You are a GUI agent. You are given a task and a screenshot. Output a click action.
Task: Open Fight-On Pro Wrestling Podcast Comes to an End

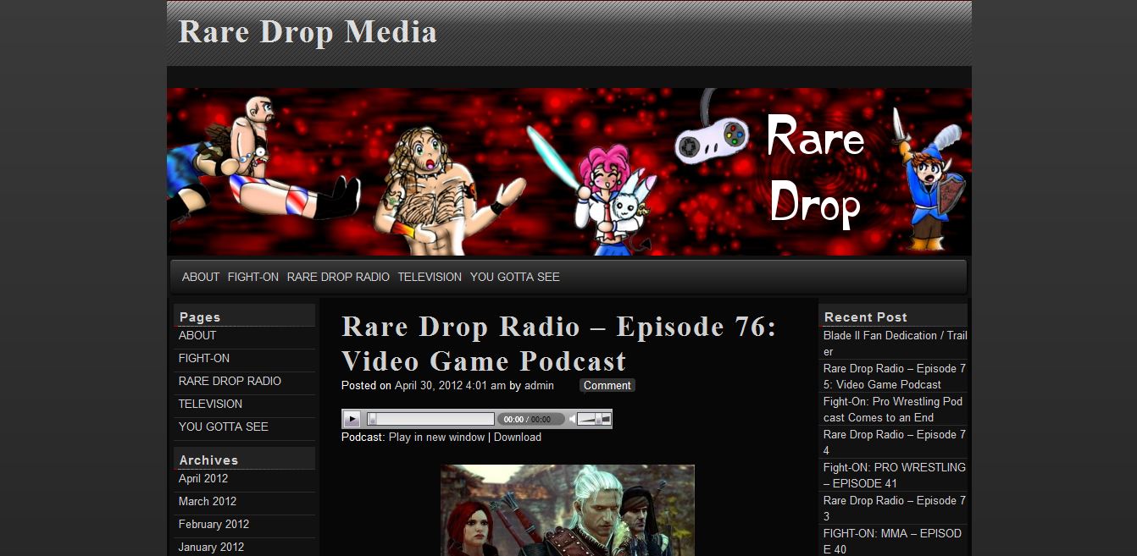click(x=893, y=410)
